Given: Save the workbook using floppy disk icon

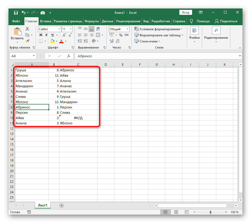Looking at the screenshot, I should pyautogui.click(x=16, y=12).
